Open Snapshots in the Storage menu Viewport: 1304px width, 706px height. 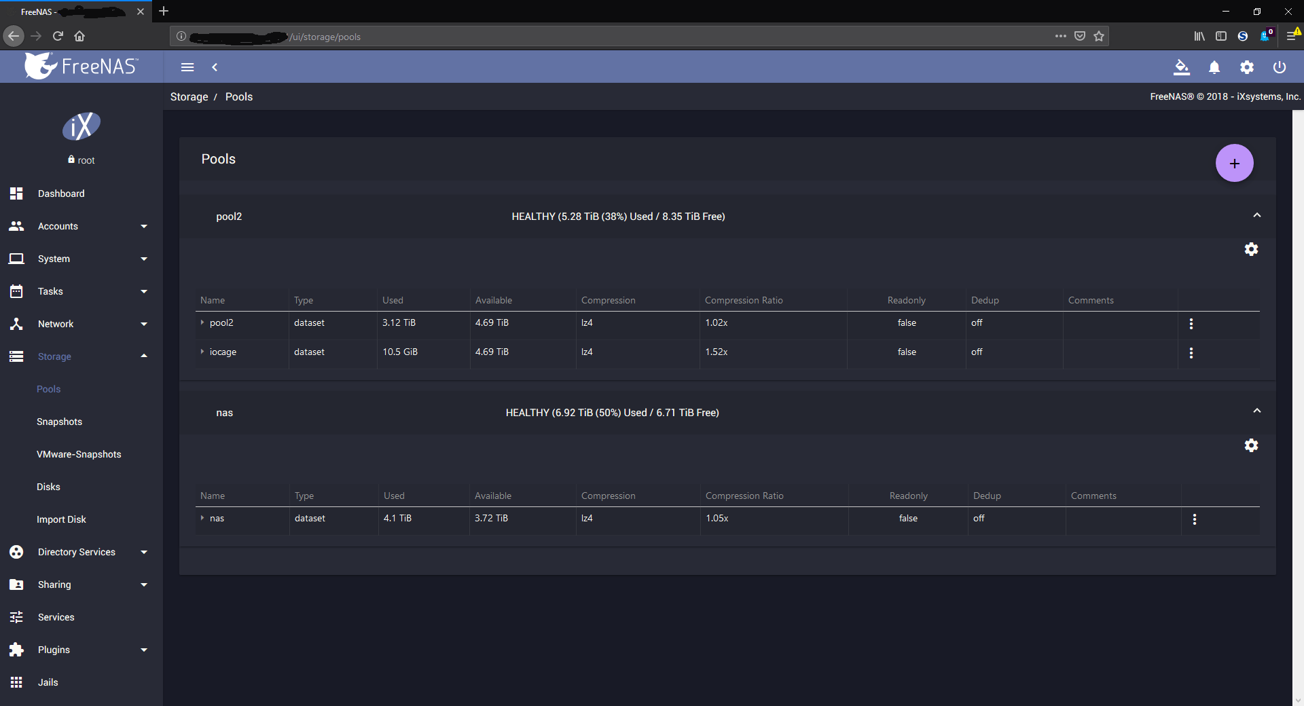click(x=59, y=422)
